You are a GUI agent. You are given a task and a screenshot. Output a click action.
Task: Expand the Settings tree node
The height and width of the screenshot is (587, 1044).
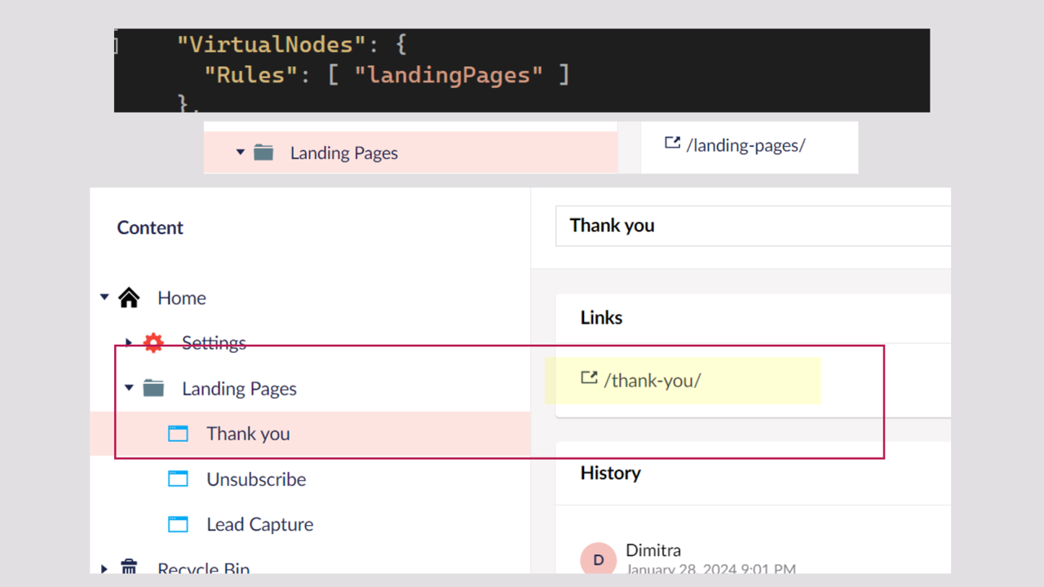coord(129,342)
